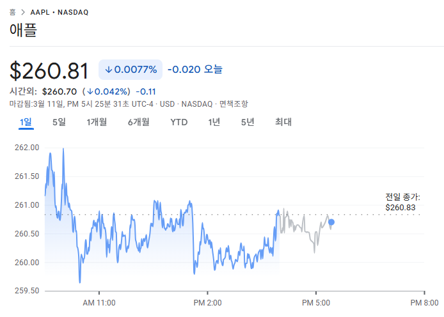Click the $260.81 main price
Viewport: 444px width, 317px height.
pos(49,70)
